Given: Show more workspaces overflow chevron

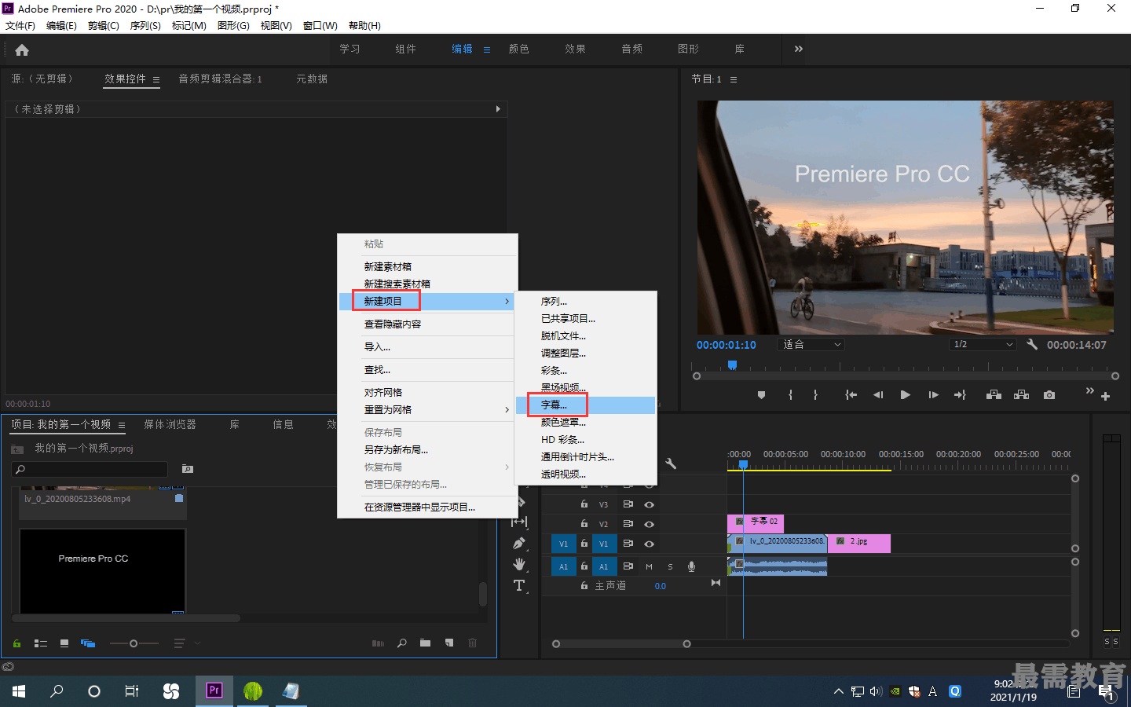Looking at the screenshot, I should click(x=798, y=49).
